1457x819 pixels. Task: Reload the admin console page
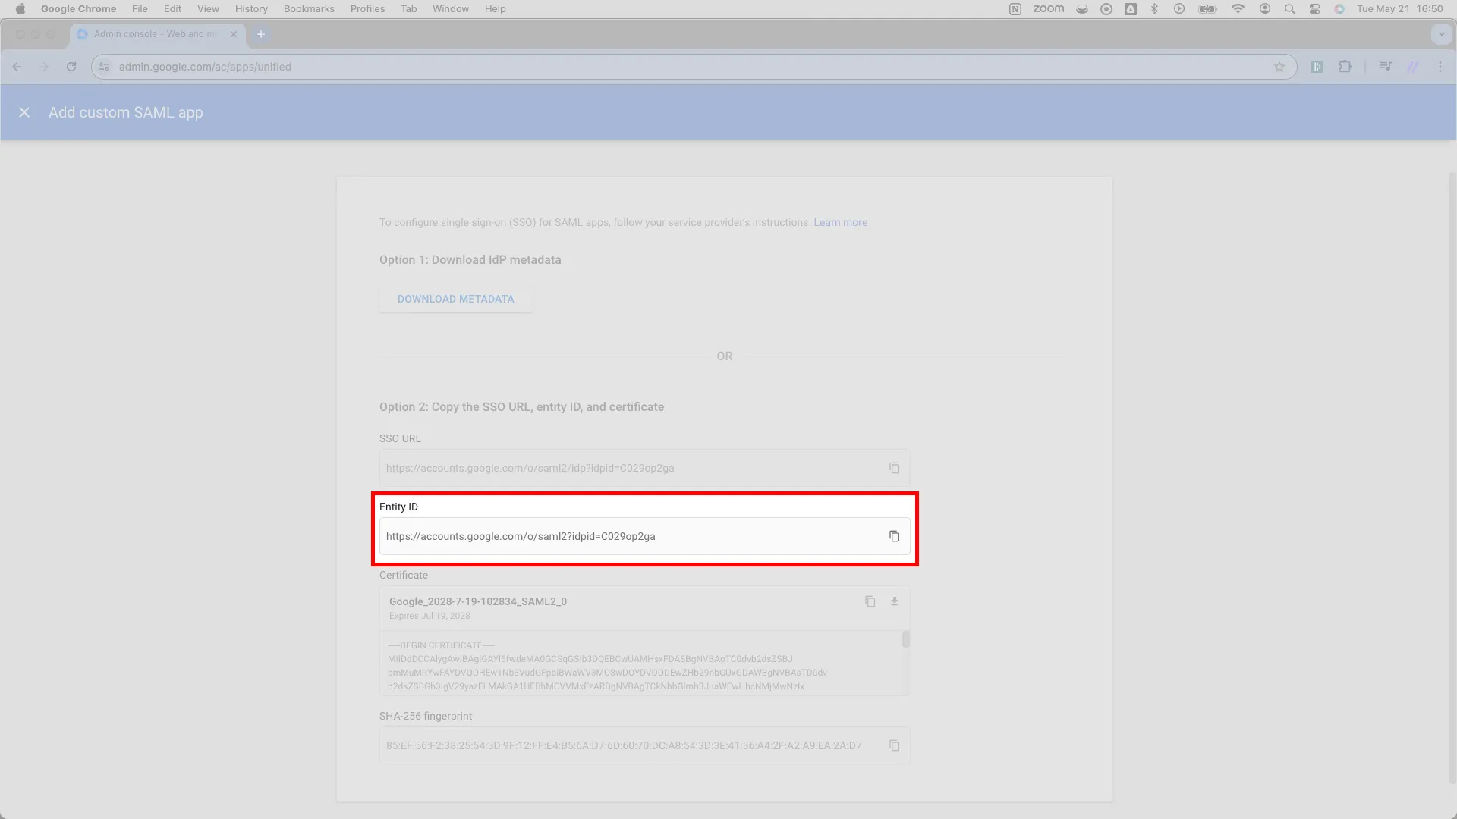[71, 67]
